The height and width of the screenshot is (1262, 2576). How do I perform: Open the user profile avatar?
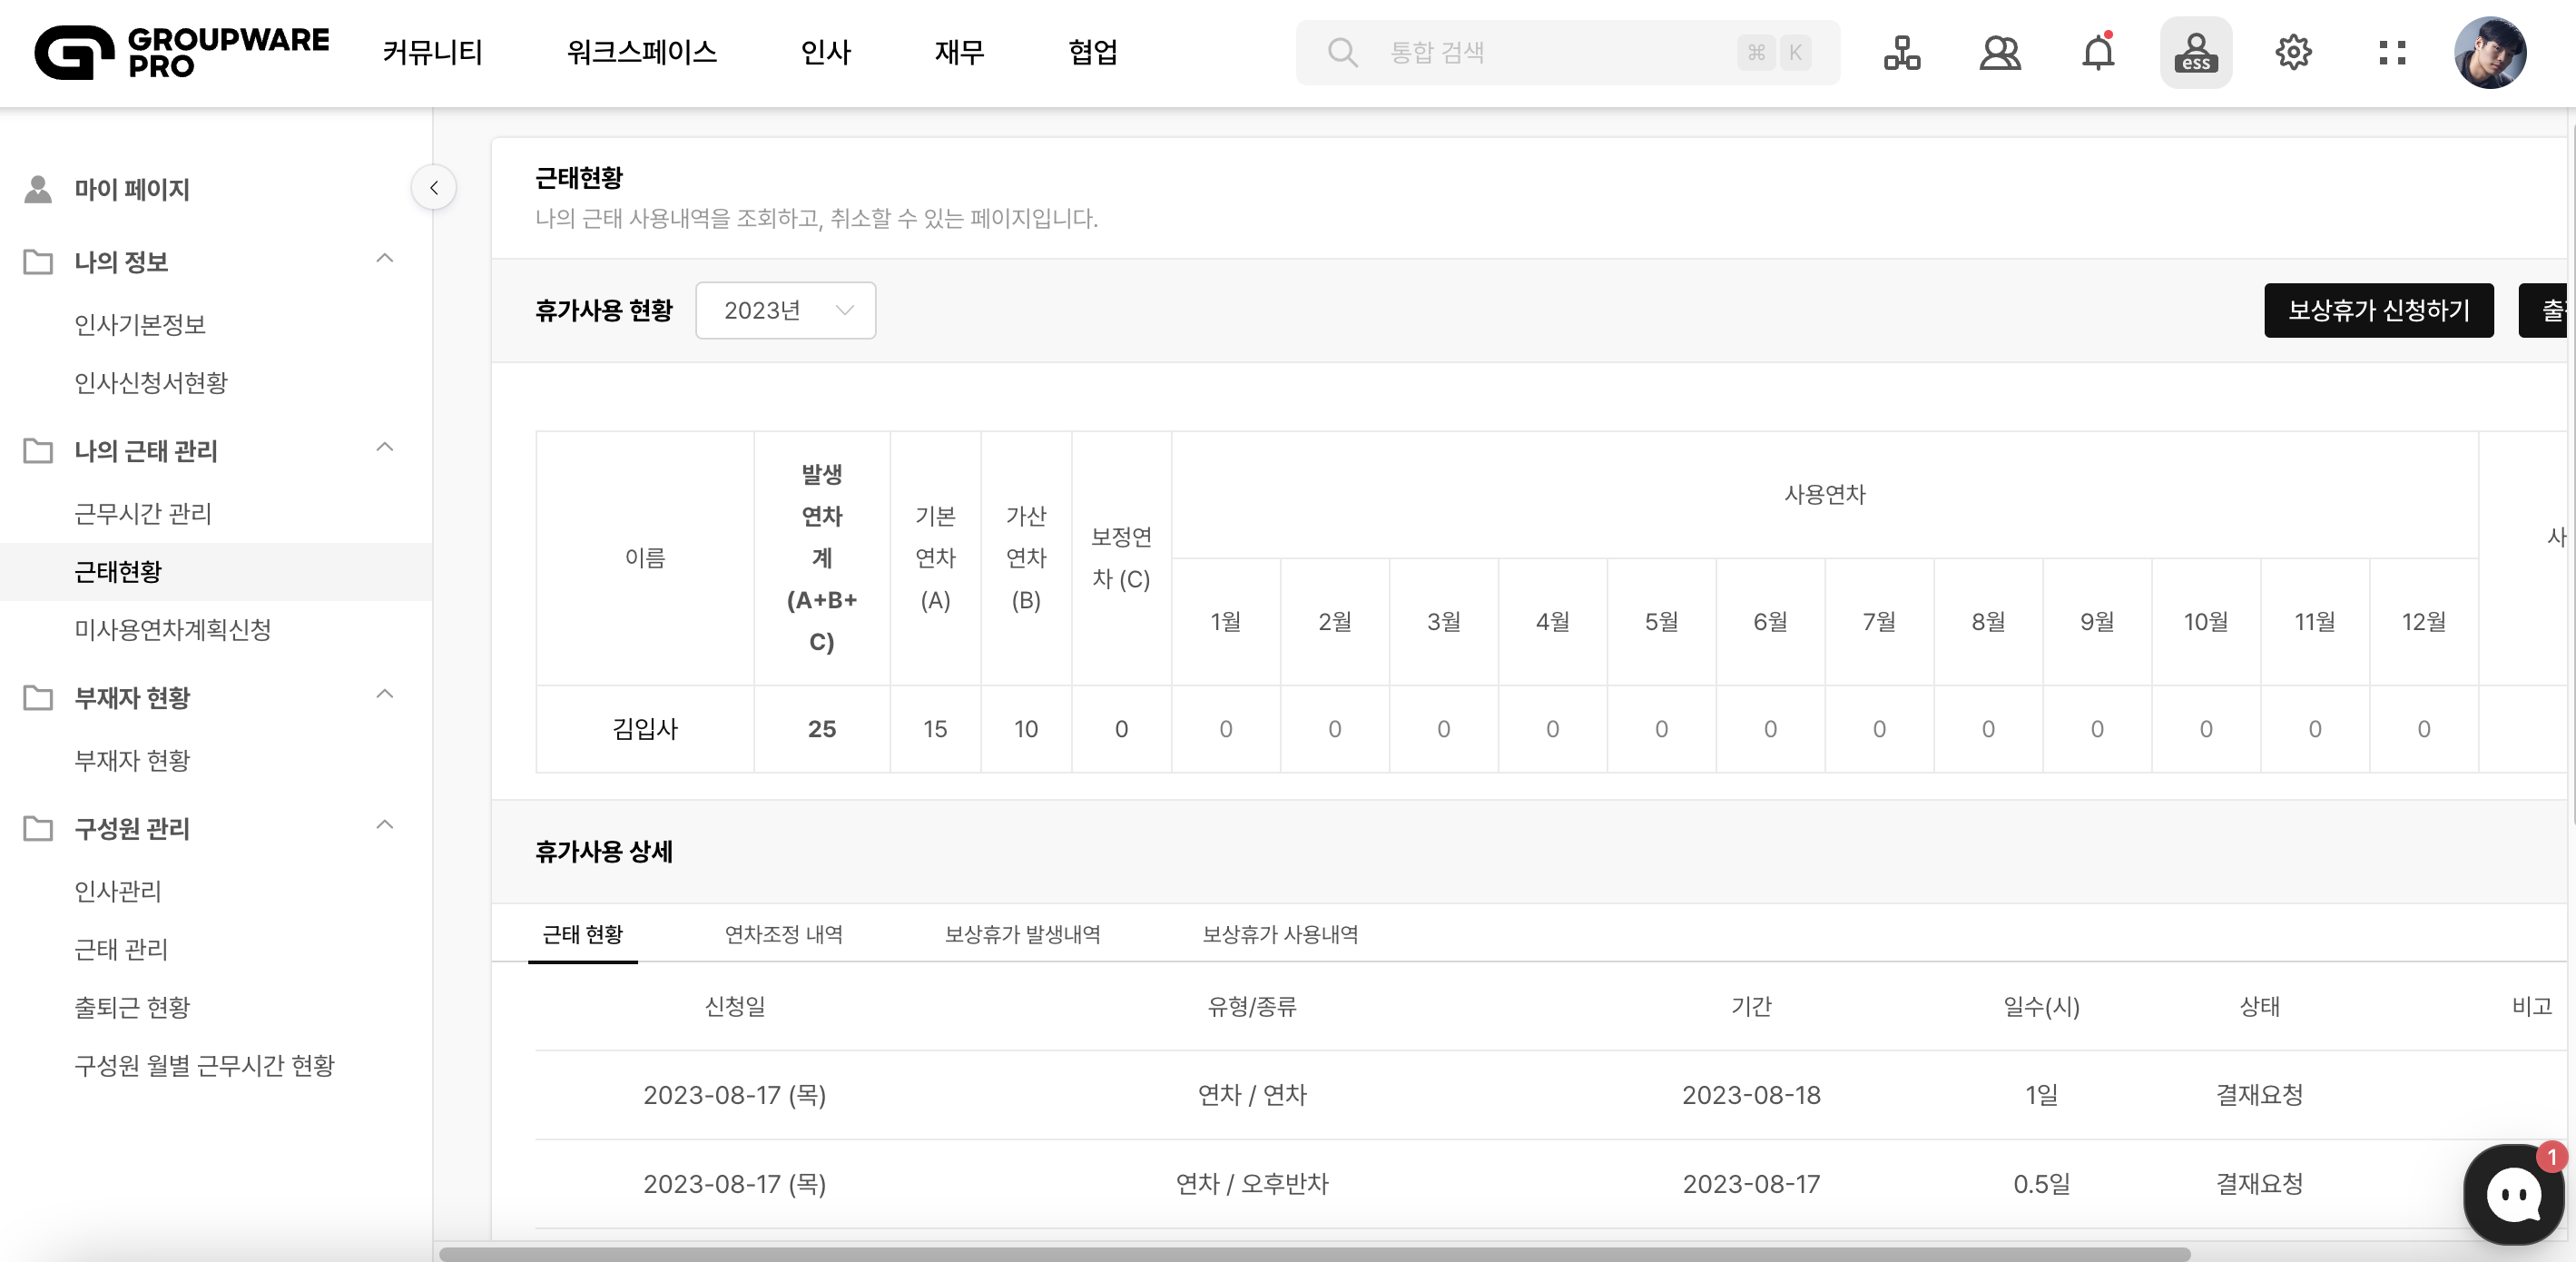pos(2489,52)
